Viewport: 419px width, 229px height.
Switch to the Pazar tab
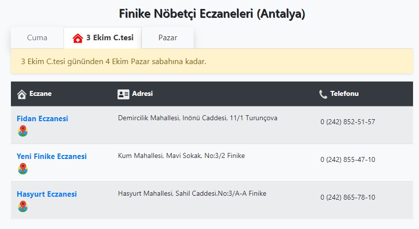click(x=168, y=37)
